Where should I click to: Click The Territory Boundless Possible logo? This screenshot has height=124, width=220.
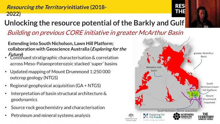click(206, 116)
